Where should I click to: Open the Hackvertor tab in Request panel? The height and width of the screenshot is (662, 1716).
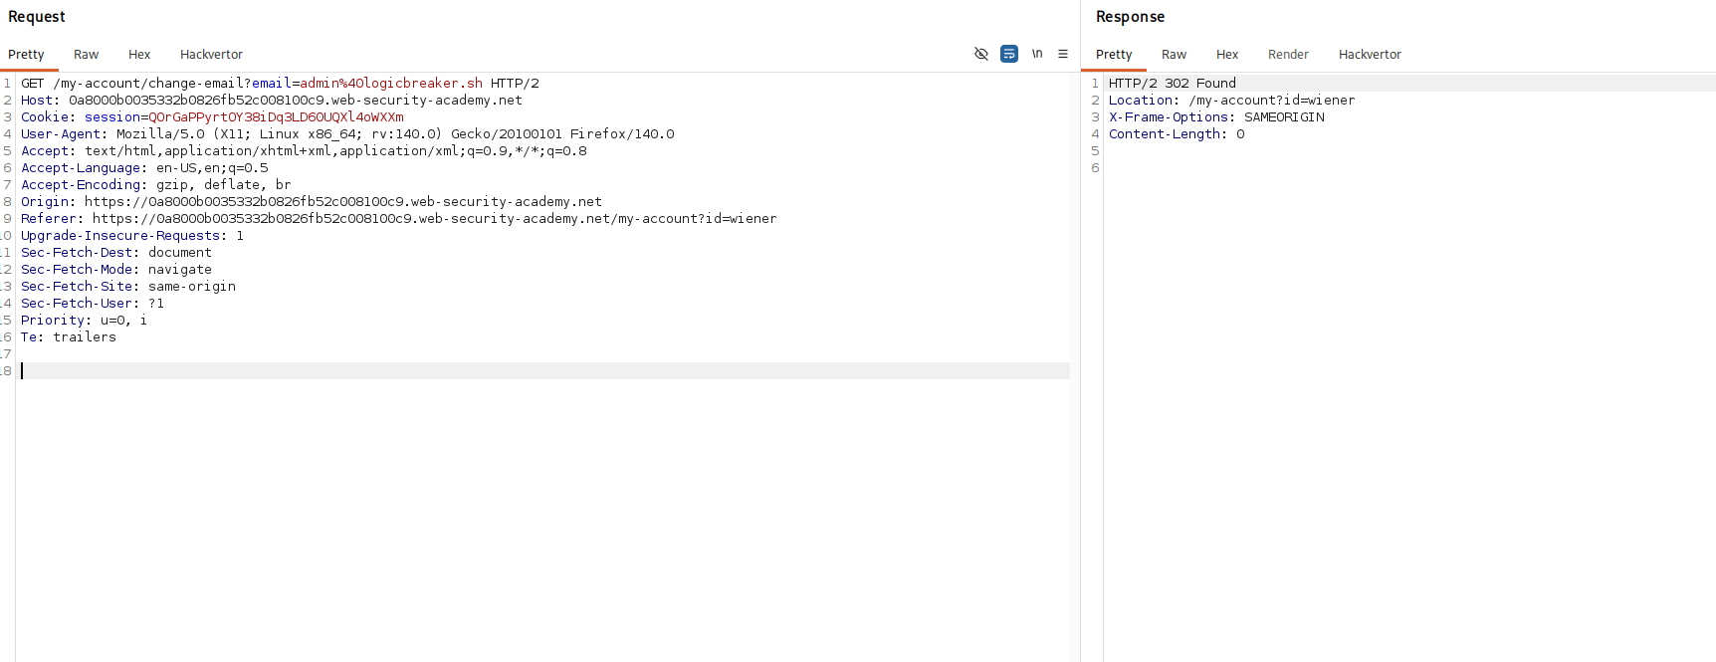click(x=211, y=55)
